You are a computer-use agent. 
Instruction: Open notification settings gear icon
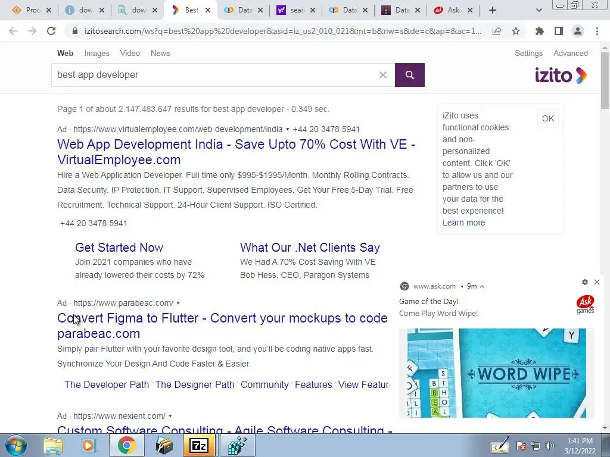tap(585, 282)
